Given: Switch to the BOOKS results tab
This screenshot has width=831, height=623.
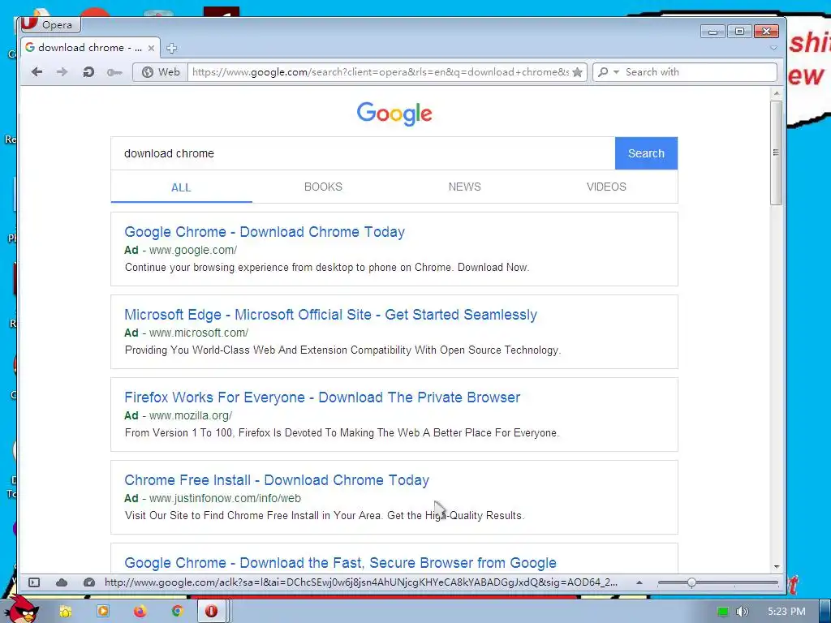Looking at the screenshot, I should [x=323, y=187].
